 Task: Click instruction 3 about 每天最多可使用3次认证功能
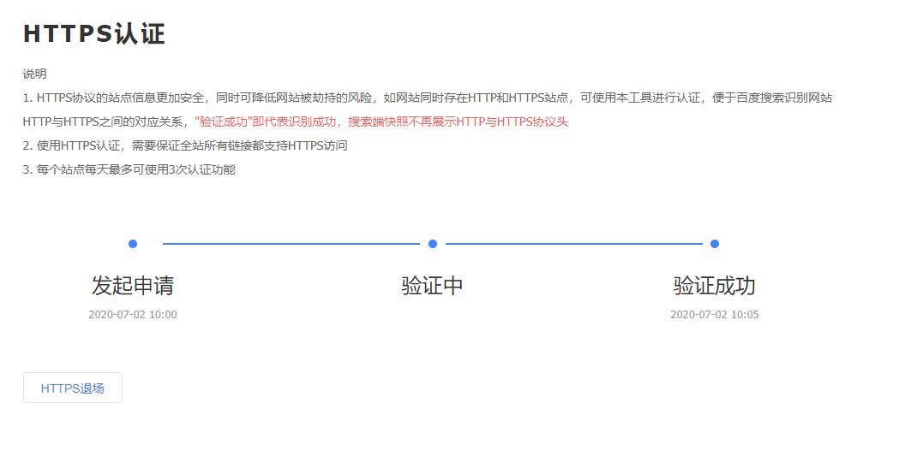(129, 169)
